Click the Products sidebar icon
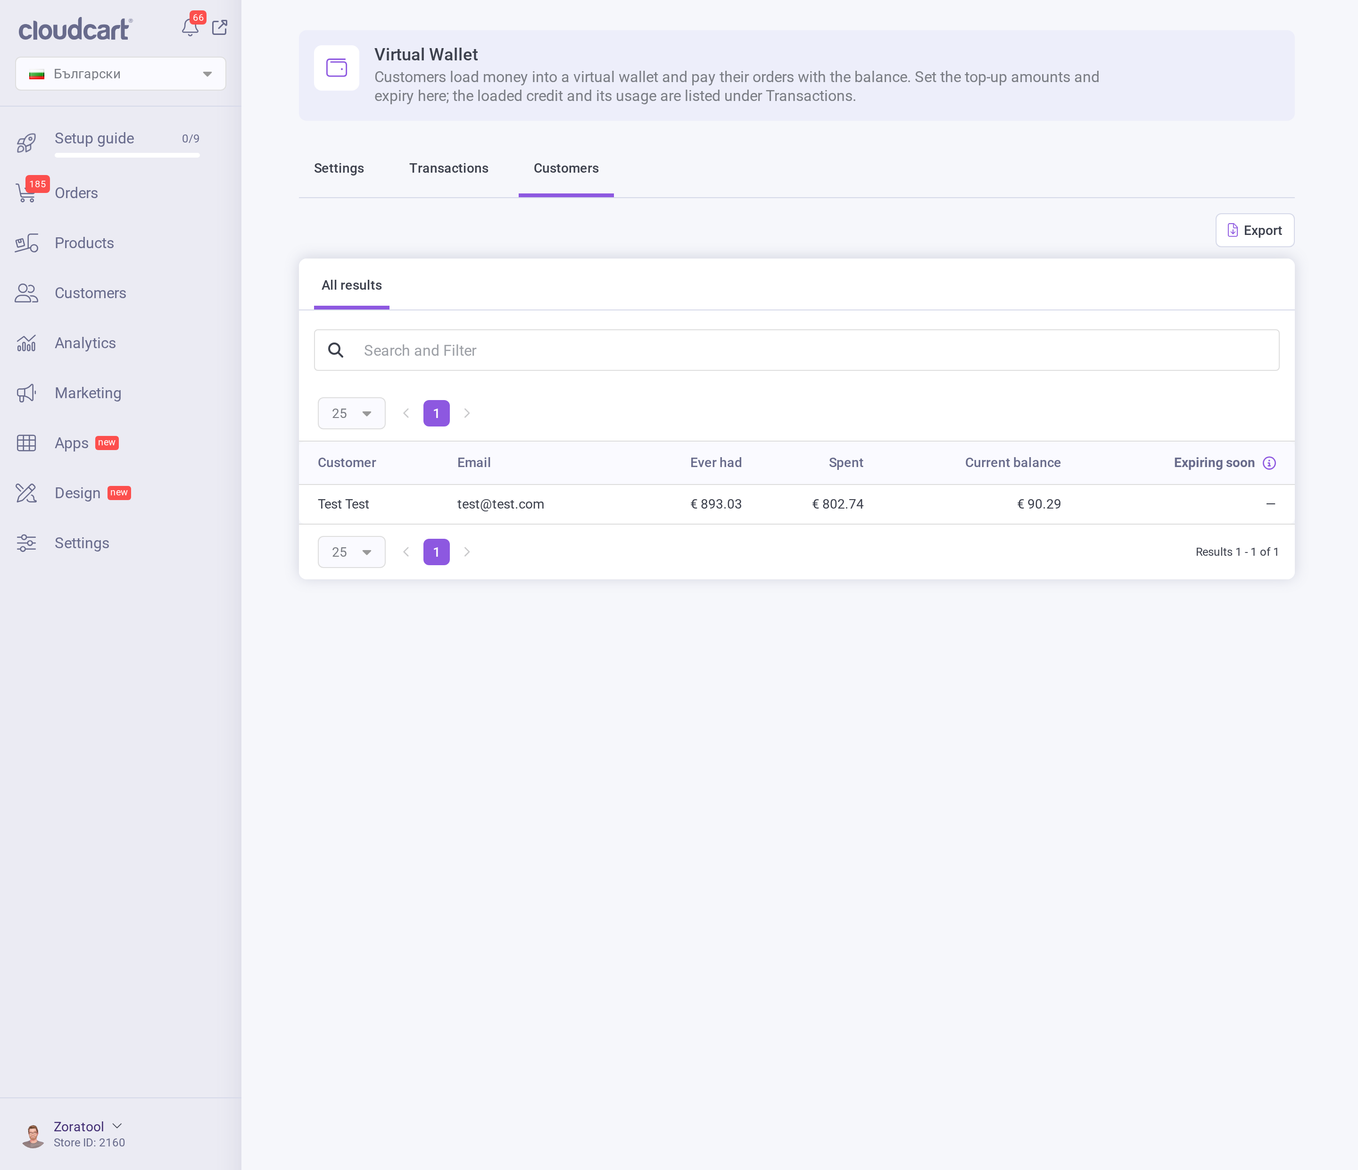The image size is (1358, 1170). 26,243
